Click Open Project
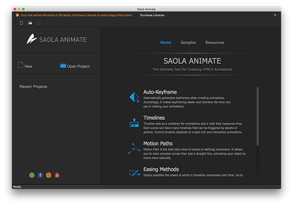 [75, 66]
